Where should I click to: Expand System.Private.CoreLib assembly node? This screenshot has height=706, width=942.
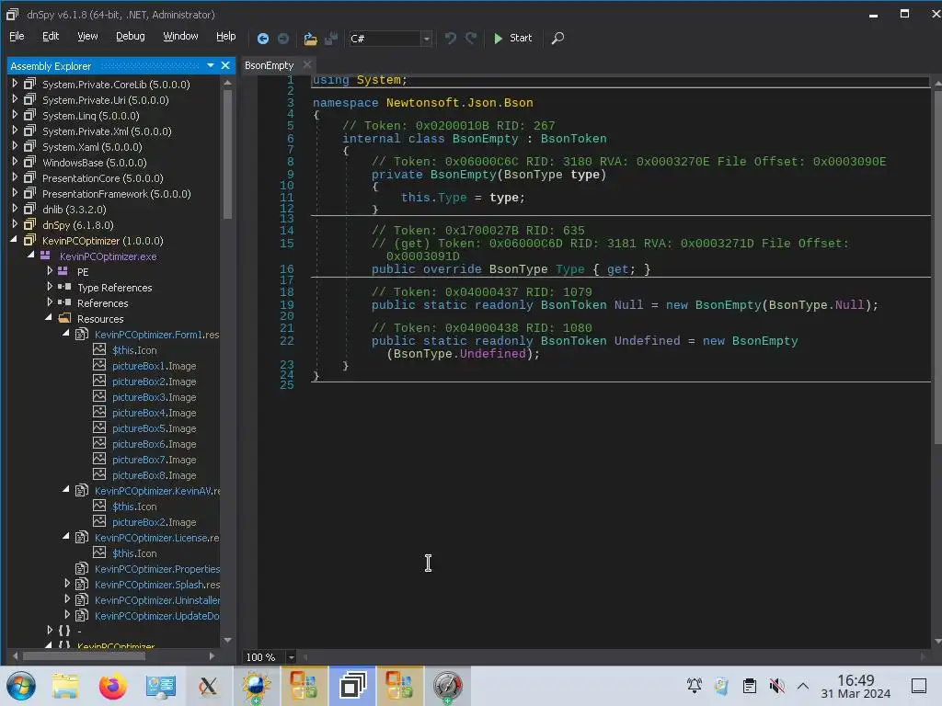[x=15, y=84]
